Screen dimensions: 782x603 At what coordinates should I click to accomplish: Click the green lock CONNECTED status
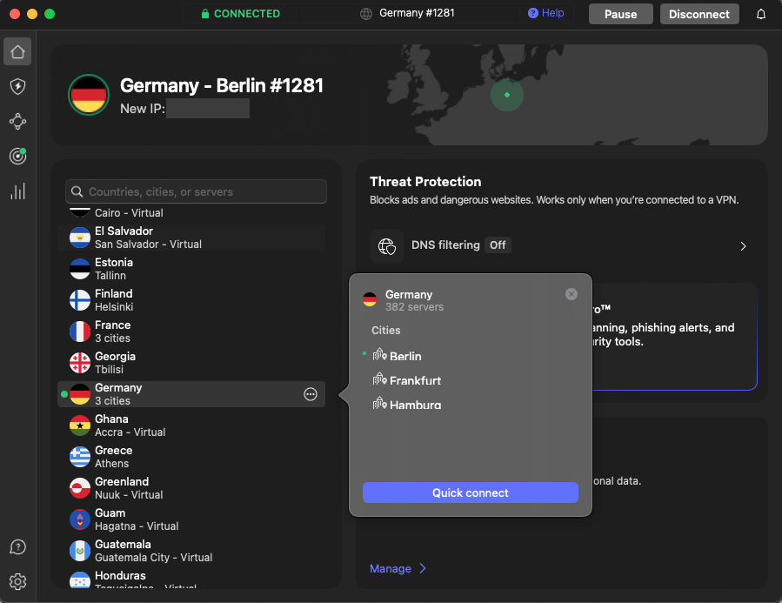(x=240, y=13)
